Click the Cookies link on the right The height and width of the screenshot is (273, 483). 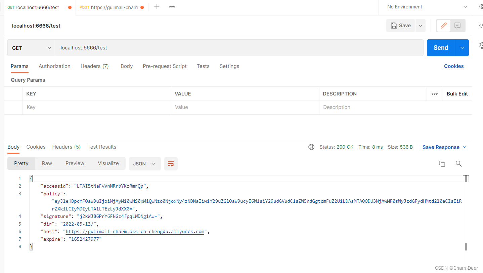[454, 66]
